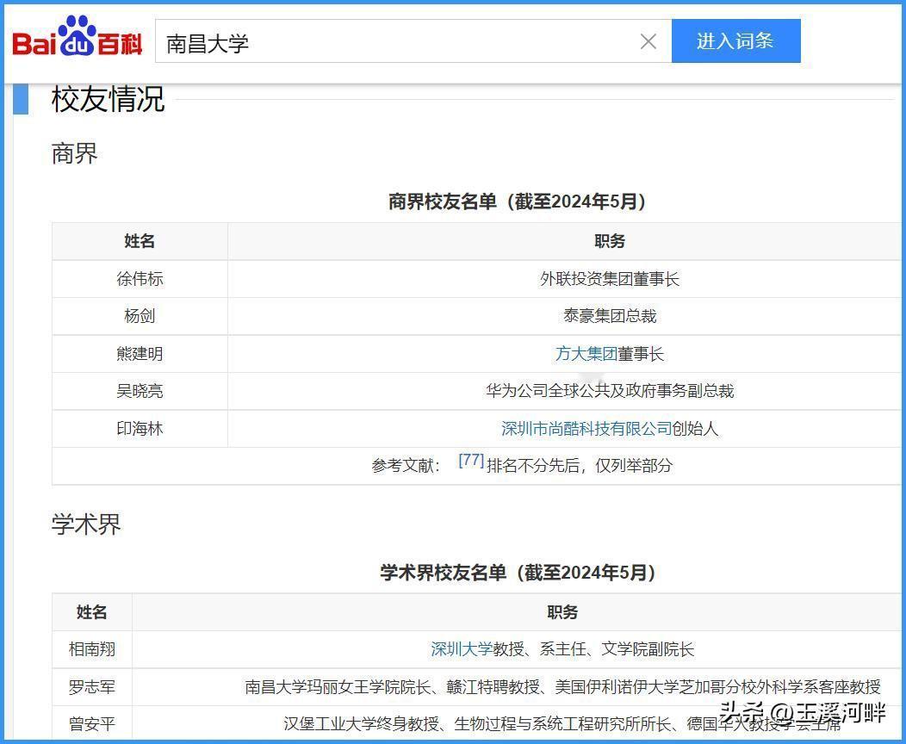This screenshot has width=906, height=744.
Task: Select 罗志军's position text about 玛丽女王学院
Action: pos(562,687)
